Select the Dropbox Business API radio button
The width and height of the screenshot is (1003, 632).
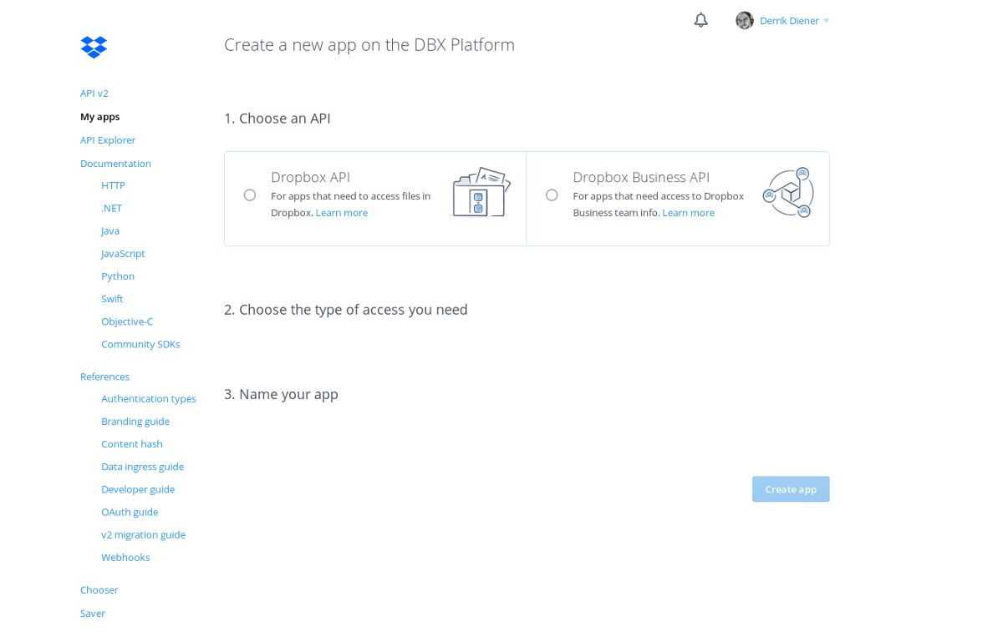pos(552,195)
